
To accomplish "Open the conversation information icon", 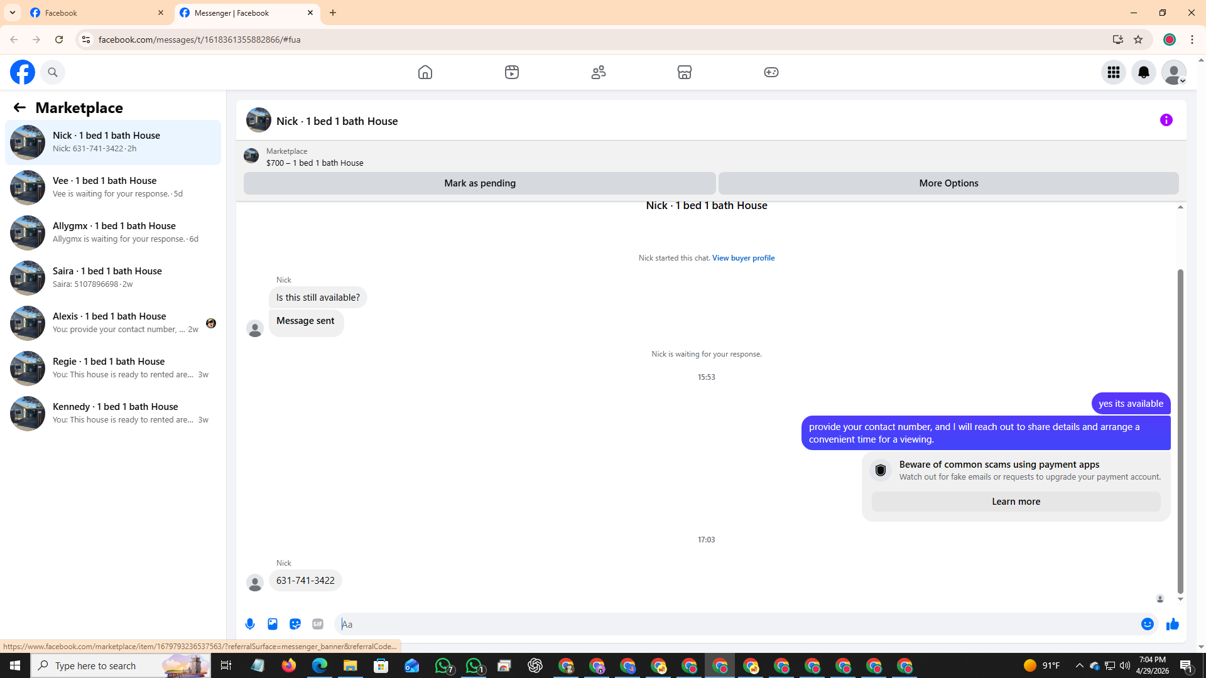I will pyautogui.click(x=1166, y=120).
